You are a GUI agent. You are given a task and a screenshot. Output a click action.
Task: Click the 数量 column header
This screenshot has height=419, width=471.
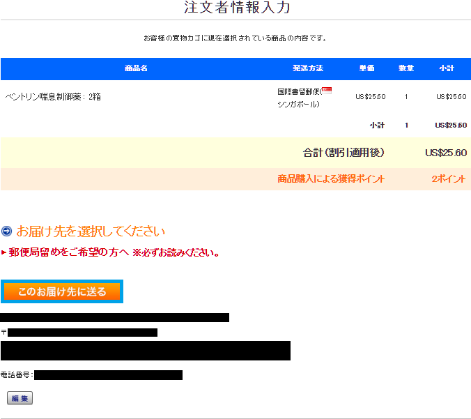click(406, 68)
